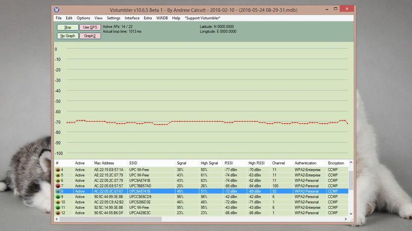Select SSID UPCC9E6CD9

pyautogui.click(x=140, y=196)
